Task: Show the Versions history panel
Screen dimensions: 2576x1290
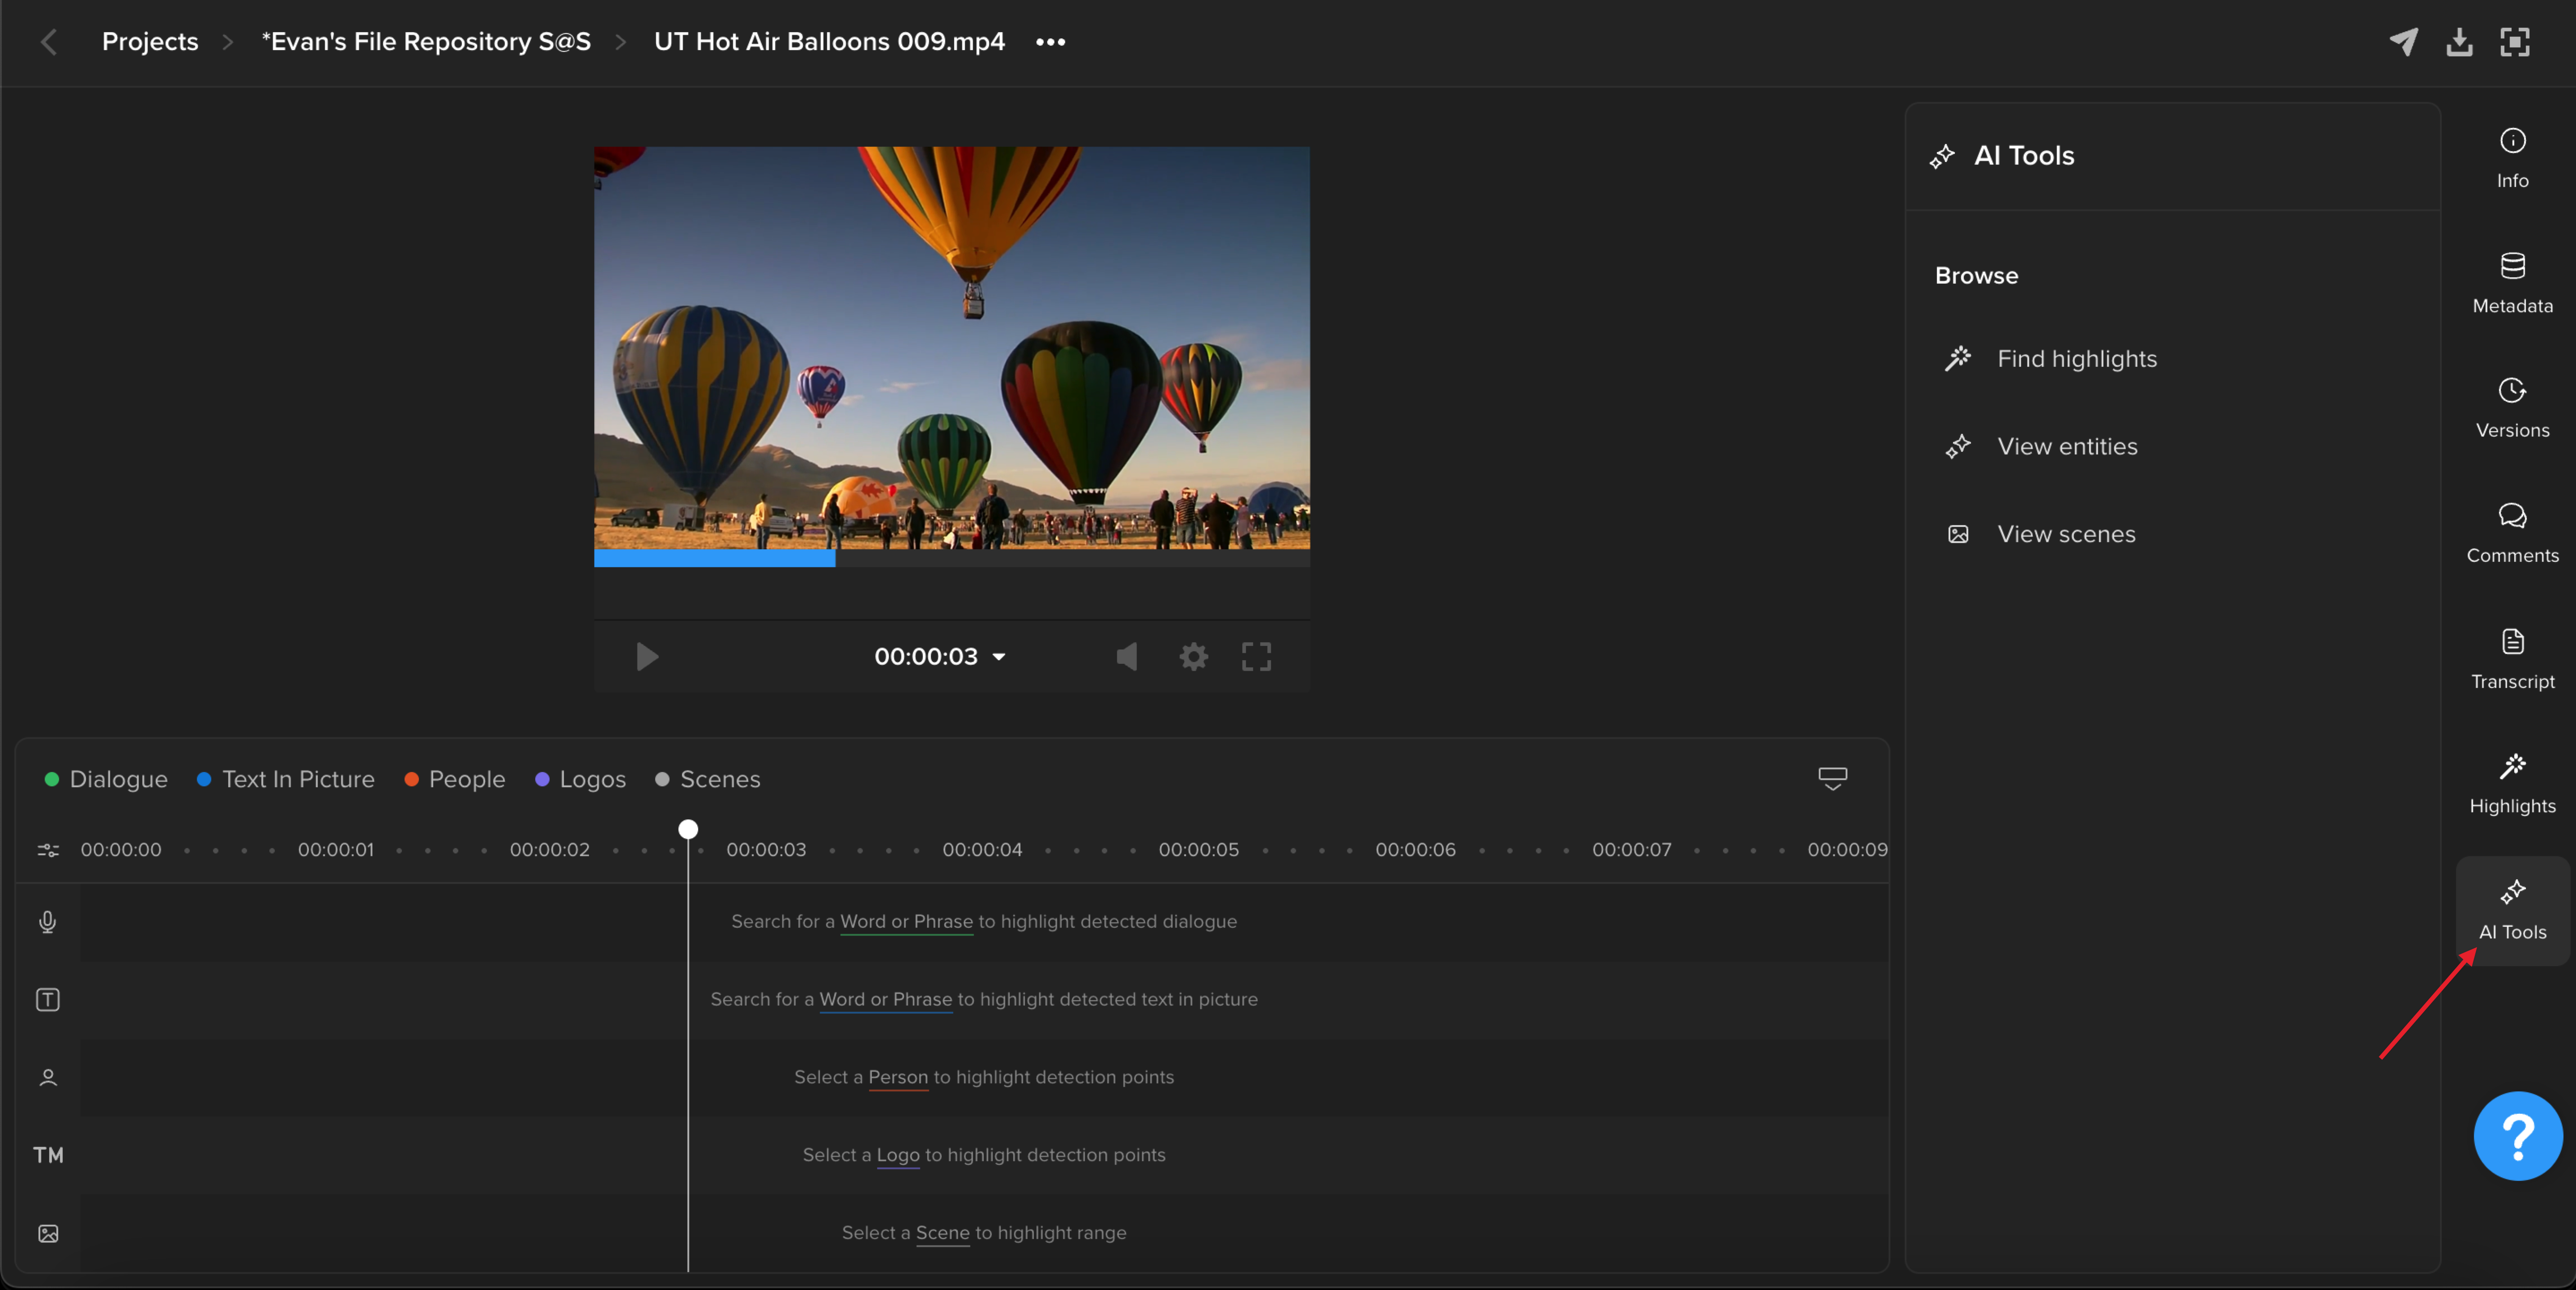Action: click(2512, 409)
